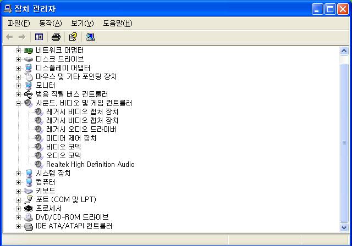
Task: Click the DVD/CD-ROM disc icon
Action: coord(29,217)
